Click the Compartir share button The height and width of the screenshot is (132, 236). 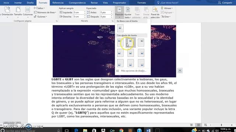click(225, 3)
